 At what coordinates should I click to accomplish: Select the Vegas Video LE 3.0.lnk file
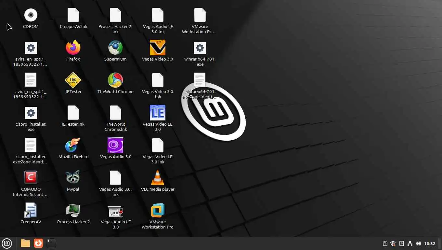[x=158, y=145]
